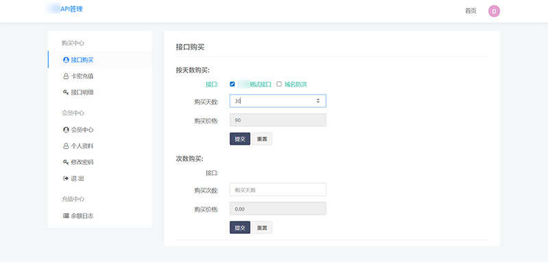Click the 余额日志 list icon
Screen dimensions: 548x262
click(x=66, y=216)
